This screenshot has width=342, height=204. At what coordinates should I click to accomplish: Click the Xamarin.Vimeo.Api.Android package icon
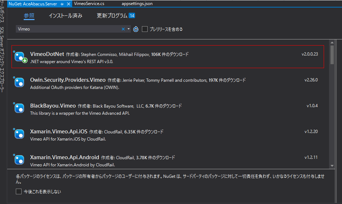coord(19,160)
